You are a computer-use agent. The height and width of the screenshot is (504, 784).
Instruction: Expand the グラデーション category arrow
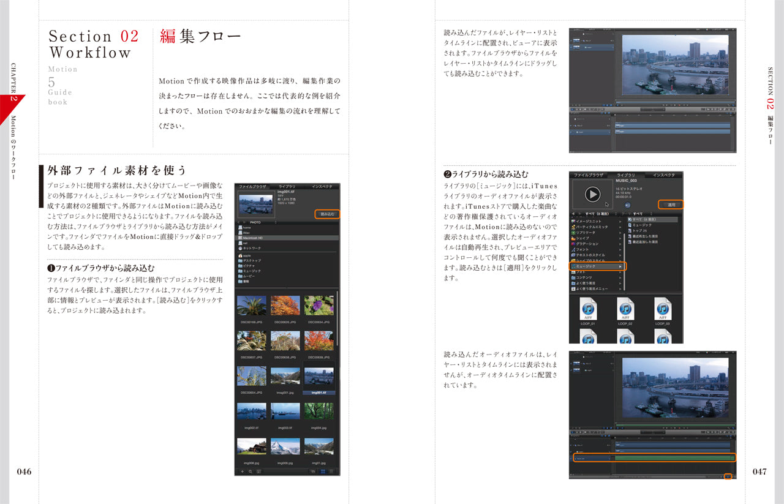[620, 244]
